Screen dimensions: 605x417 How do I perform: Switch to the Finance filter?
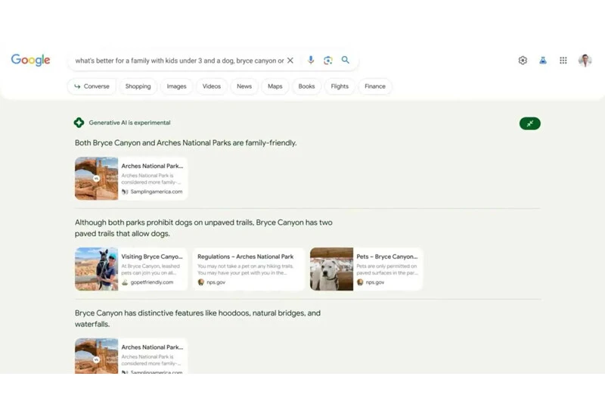374,86
